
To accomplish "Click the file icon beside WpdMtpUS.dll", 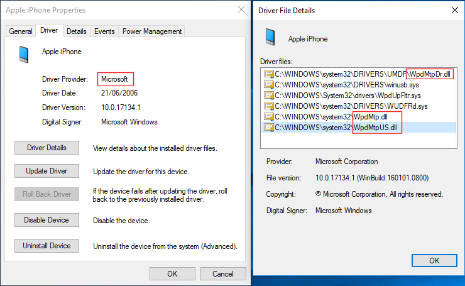I will (x=269, y=128).
